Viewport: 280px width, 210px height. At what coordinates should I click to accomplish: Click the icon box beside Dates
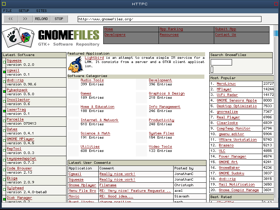click(x=4, y=131)
